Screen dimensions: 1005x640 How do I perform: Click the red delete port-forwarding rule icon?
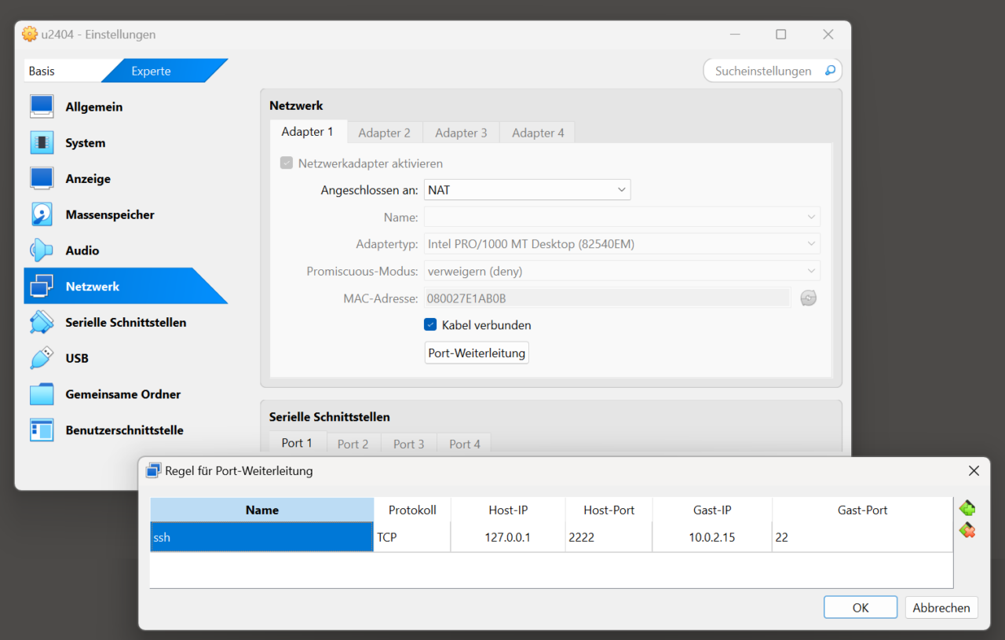(967, 531)
